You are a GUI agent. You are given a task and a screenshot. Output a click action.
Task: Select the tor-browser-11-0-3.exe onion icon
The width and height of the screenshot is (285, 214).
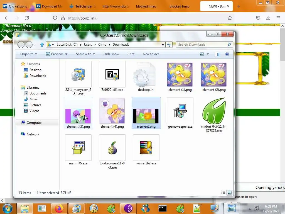tap(112, 148)
